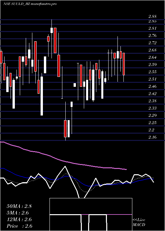Screen dimensions: 165x231
Task: Select the 12MA : 2.6 readout
Action: (x=19, y=219)
